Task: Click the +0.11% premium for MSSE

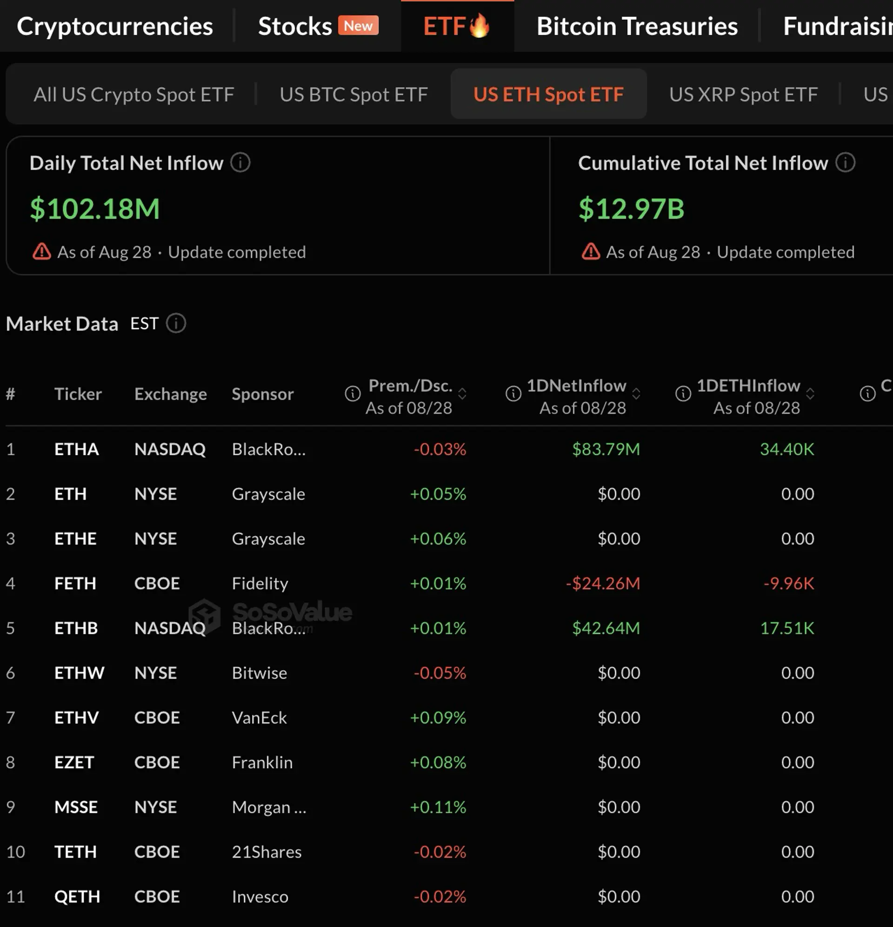Action: [438, 807]
